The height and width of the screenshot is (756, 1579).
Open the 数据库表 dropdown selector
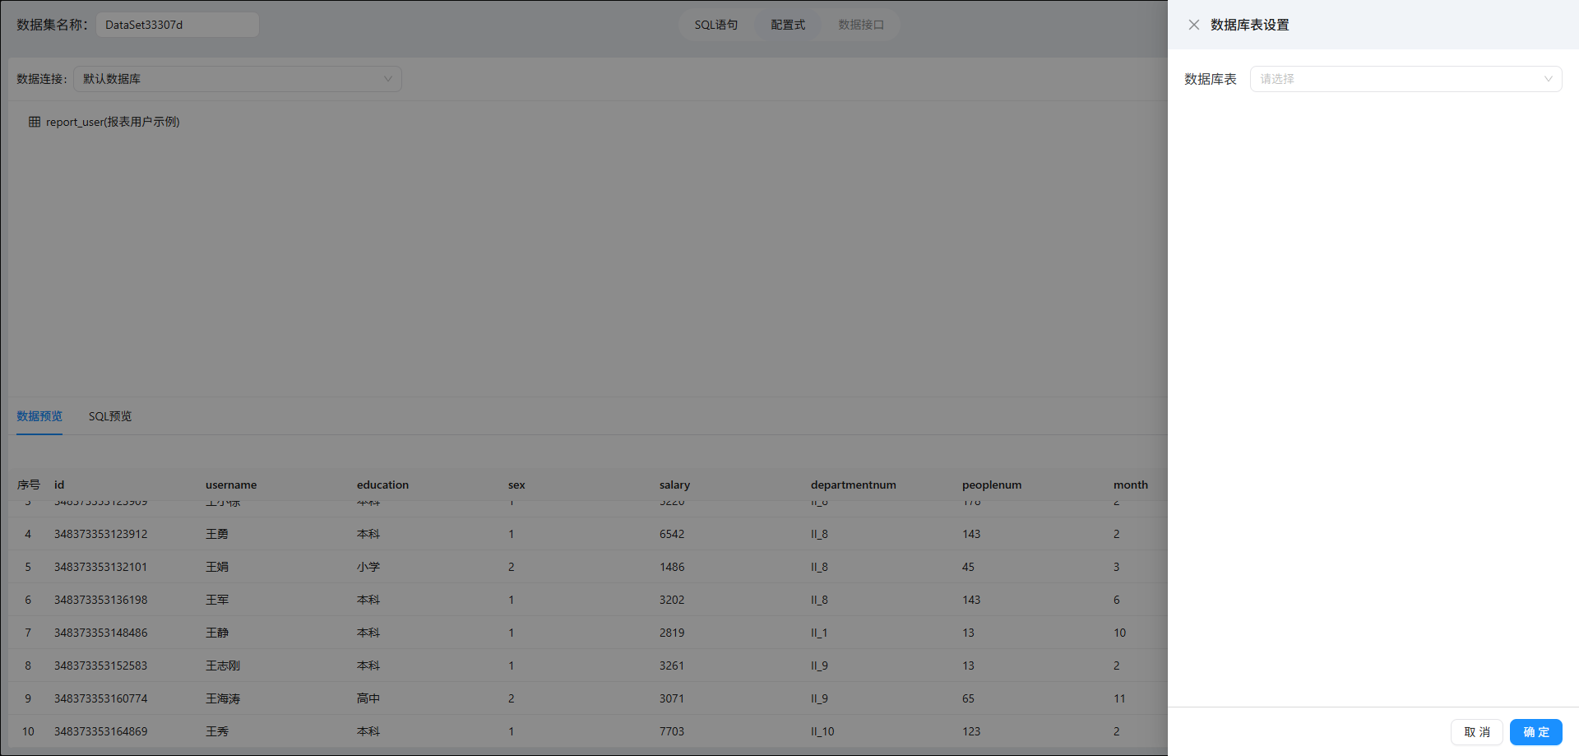click(1405, 79)
